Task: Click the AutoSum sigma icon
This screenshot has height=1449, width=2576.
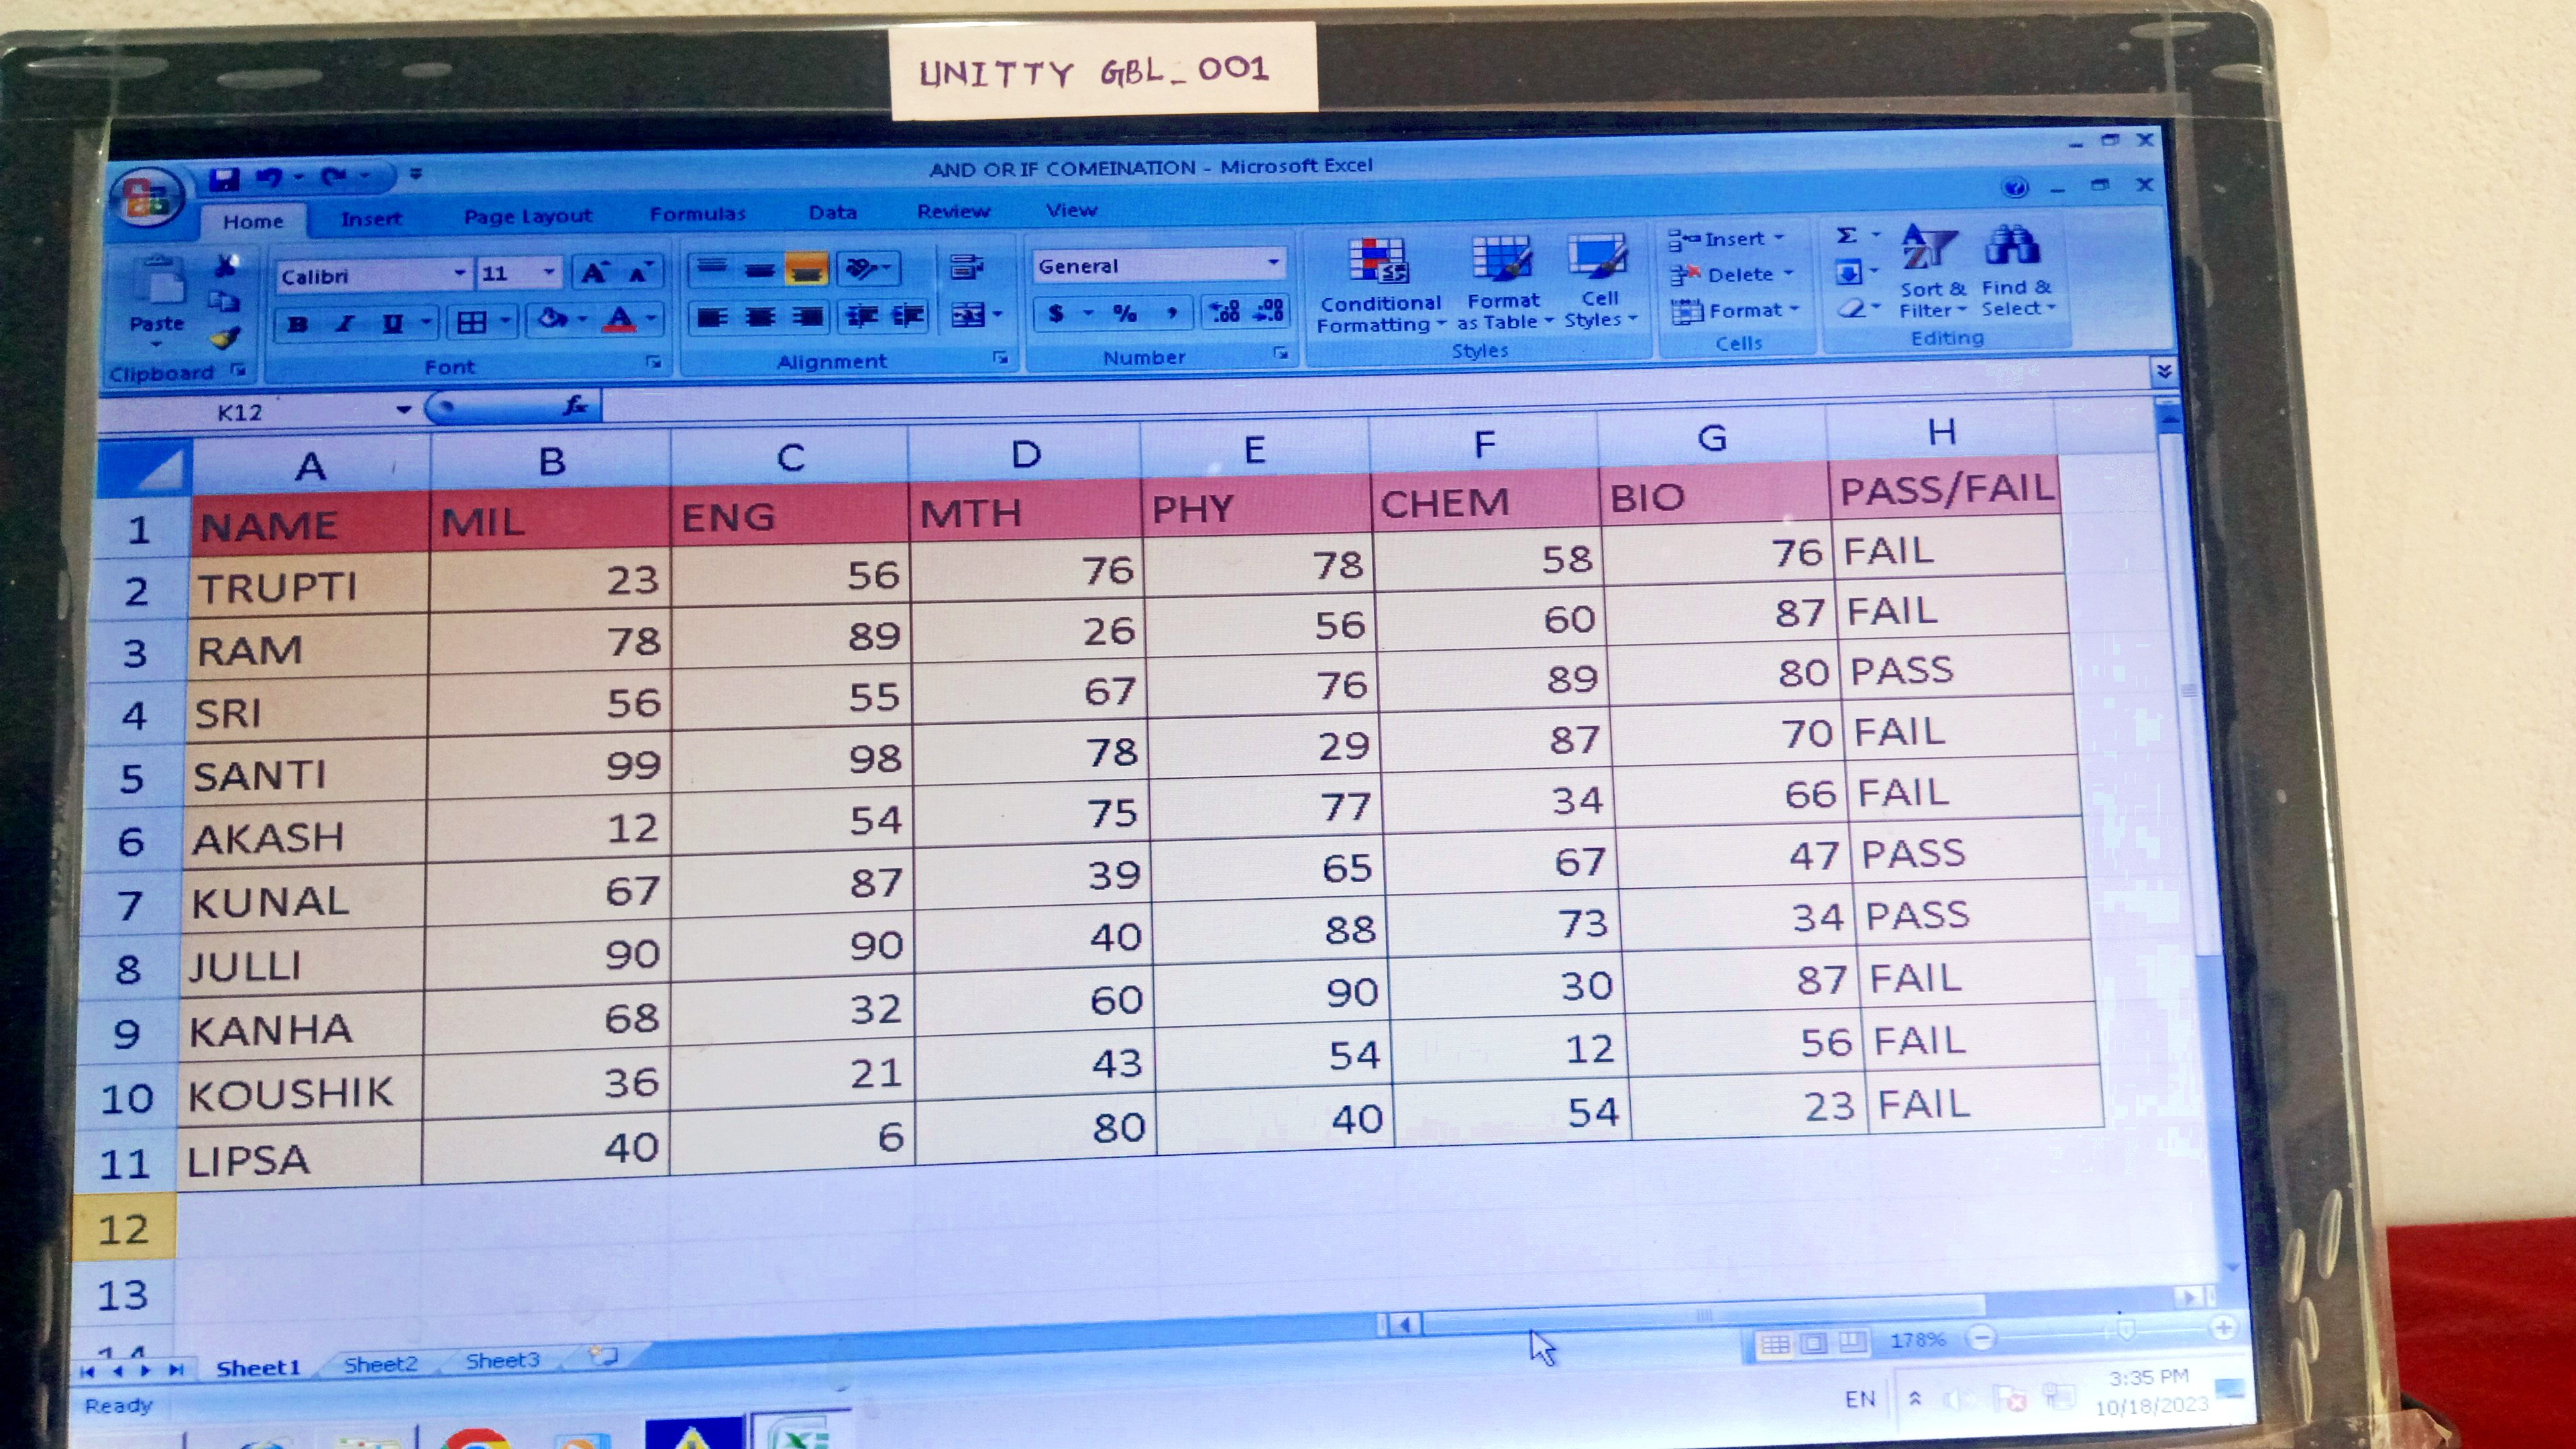Action: [1847, 236]
